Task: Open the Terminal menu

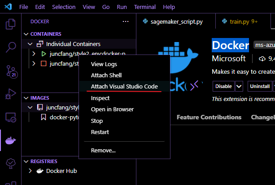Action: click(145, 7)
